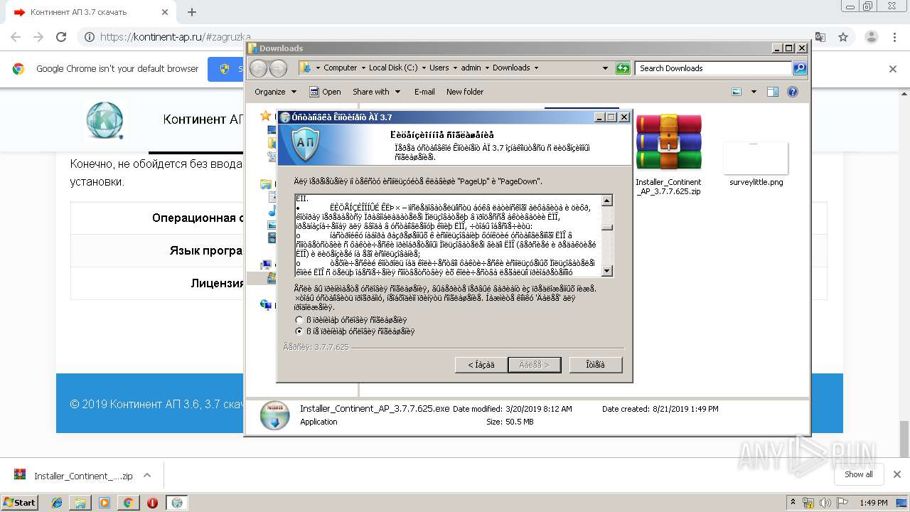Click the installer Back button '< Íàçàä'

pyautogui.click(x=481, y=365)
